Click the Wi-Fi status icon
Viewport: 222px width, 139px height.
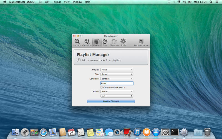(x=179, y=2)
